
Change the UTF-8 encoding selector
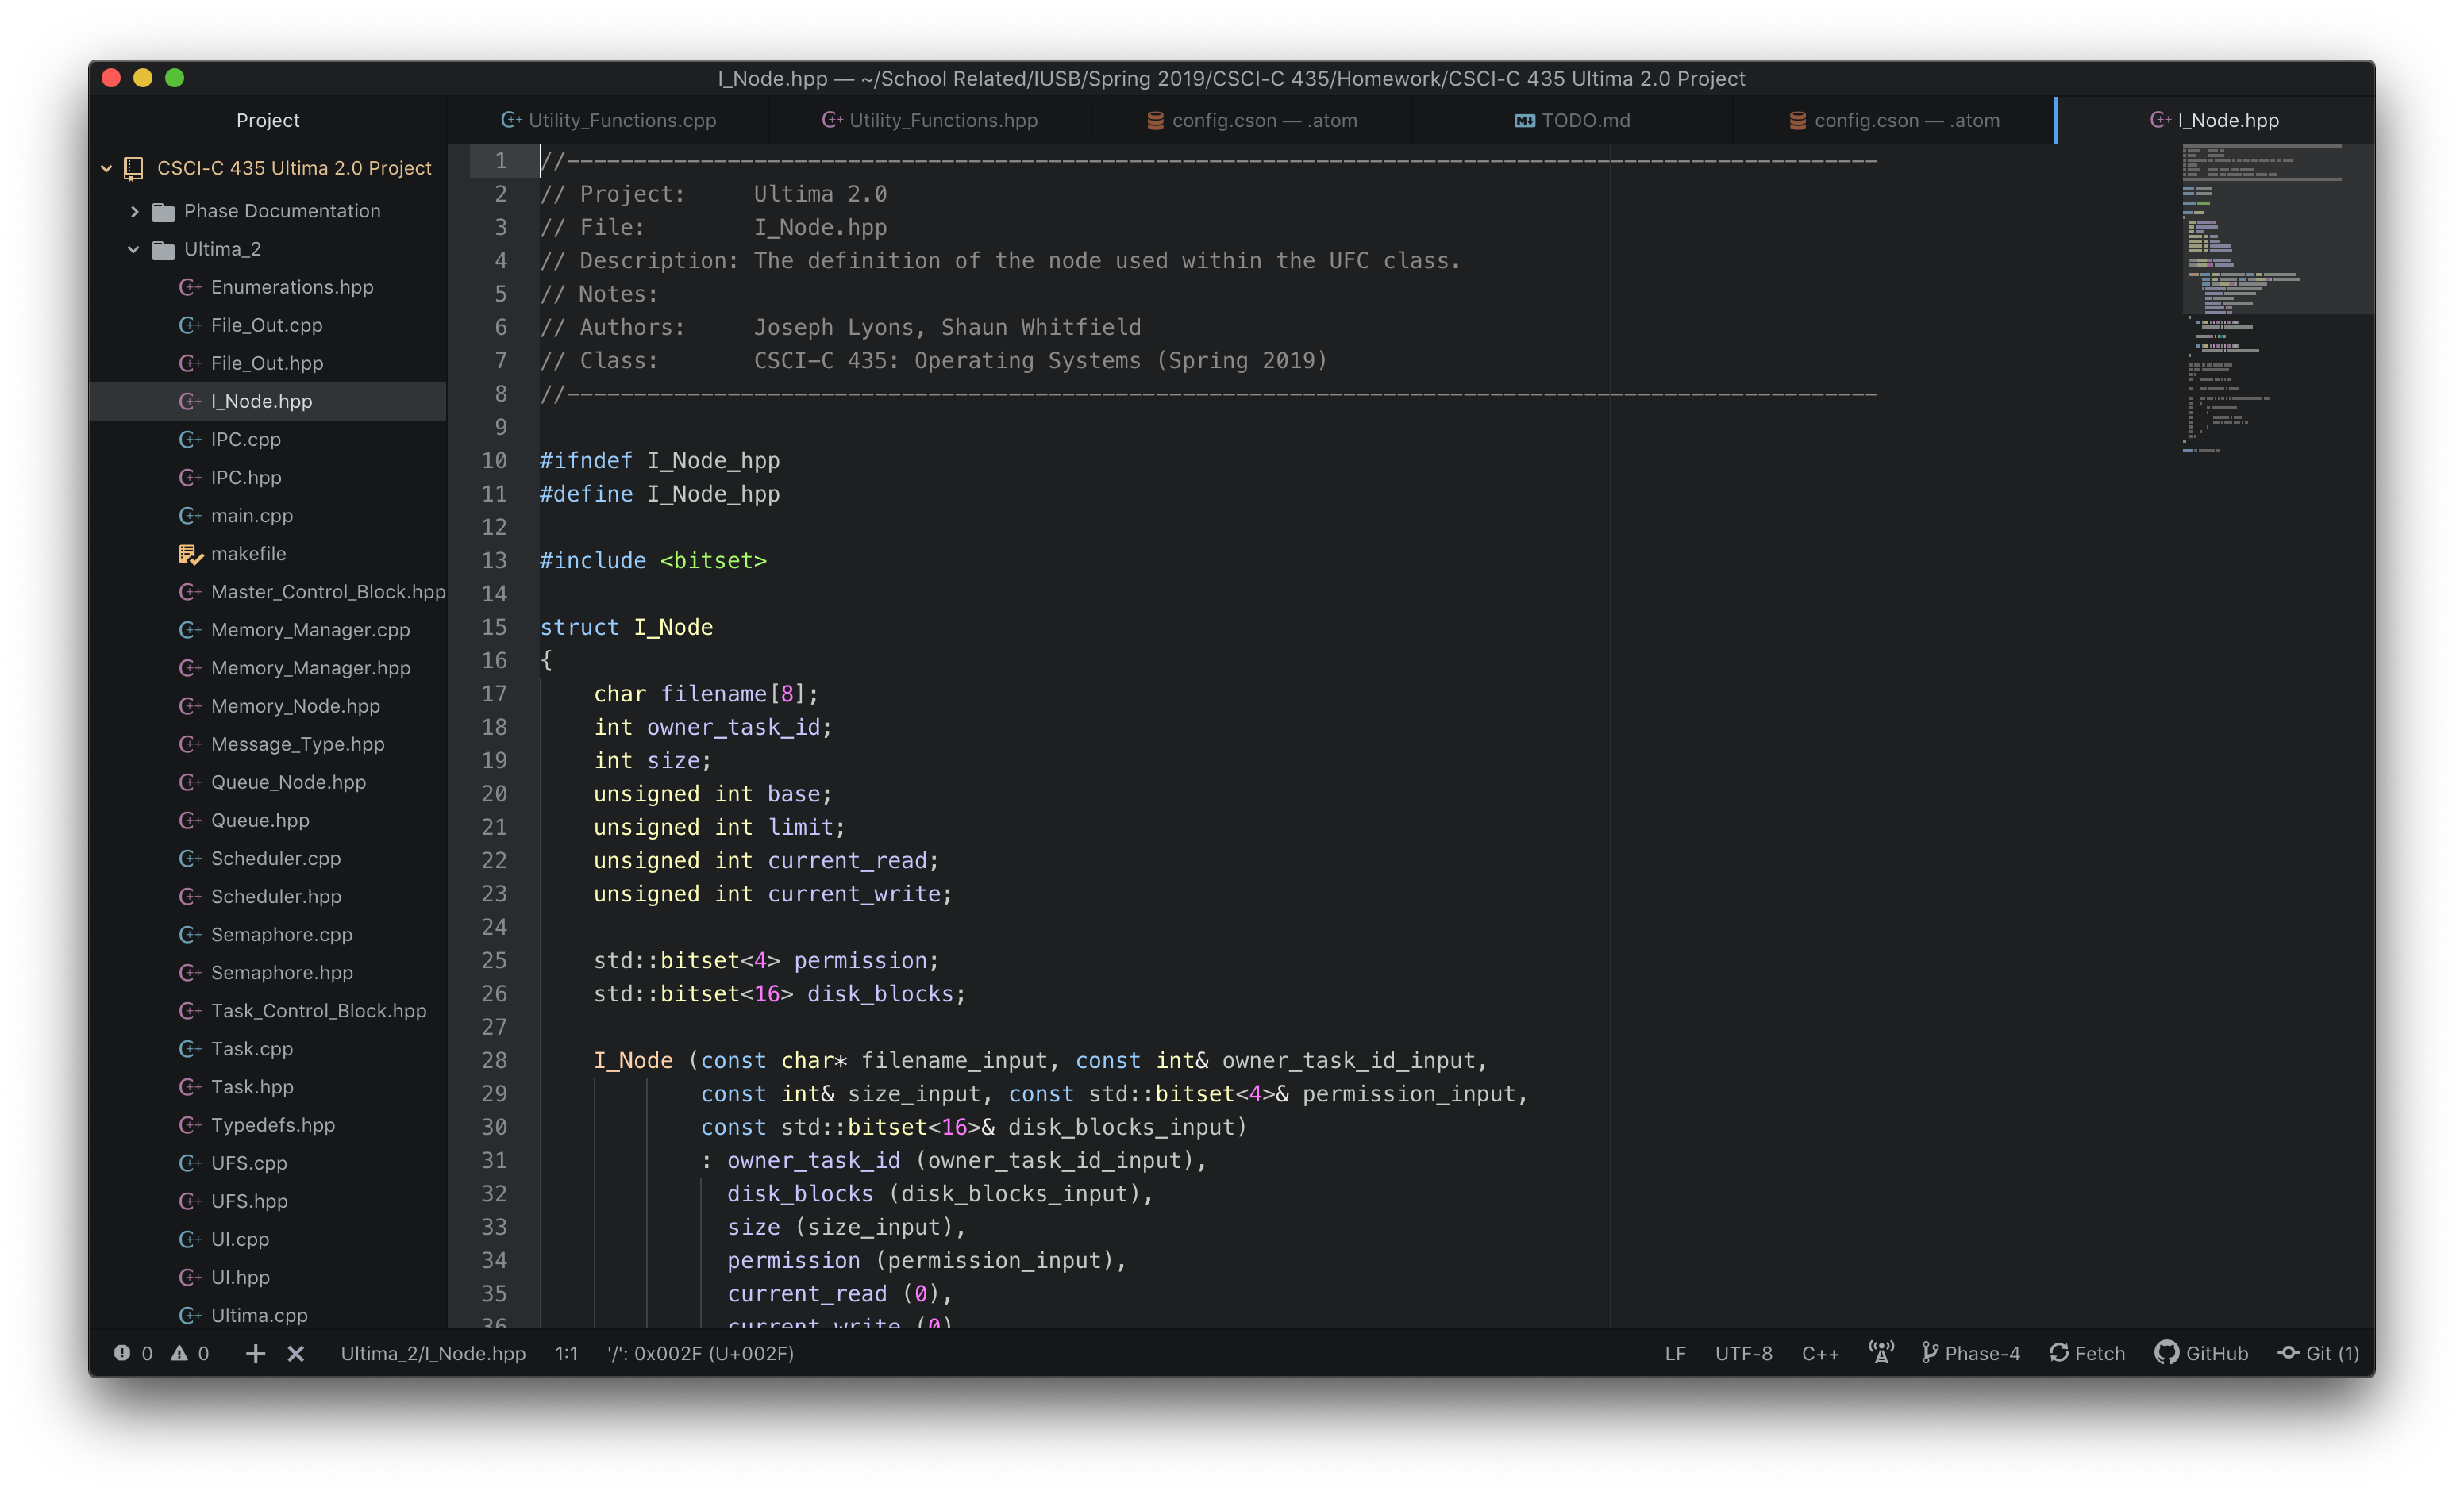click(1743, 1353)
